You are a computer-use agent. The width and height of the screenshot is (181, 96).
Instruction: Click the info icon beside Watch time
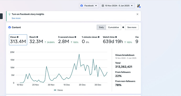(x=116, y=37)
